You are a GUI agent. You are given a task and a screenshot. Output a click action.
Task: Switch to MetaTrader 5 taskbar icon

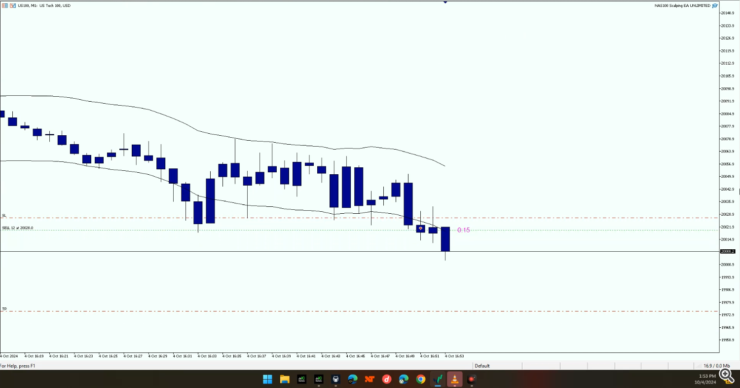(x=438, y=379)
